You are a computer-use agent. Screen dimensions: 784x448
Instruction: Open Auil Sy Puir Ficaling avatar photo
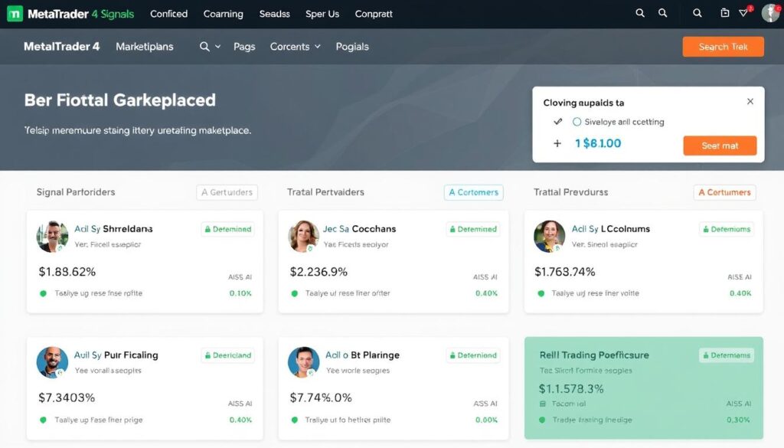coord(52,362)
